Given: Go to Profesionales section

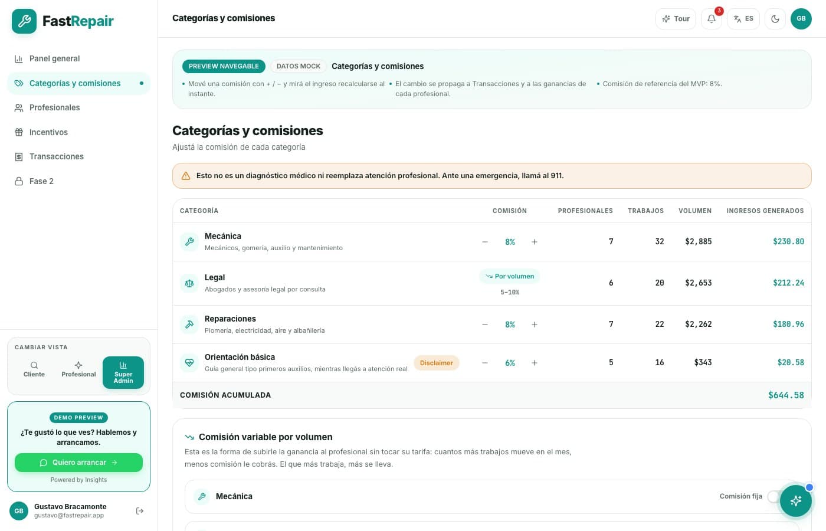Looking at the screenshot, I should coord(78,107).
